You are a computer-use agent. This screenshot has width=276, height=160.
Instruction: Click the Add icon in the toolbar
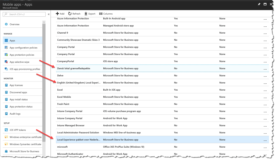60,13
